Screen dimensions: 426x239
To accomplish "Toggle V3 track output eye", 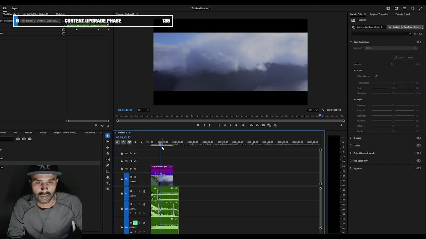I will (135, 161).
